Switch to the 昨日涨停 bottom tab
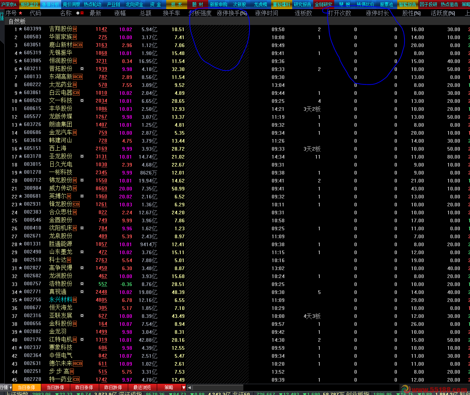Image resolution: width=470 pixels, height=395 pixels. pos(84,387)
